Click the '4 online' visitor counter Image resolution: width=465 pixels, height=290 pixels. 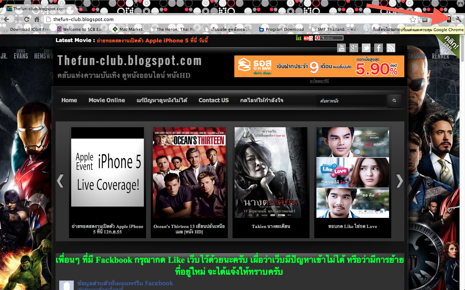329,38
